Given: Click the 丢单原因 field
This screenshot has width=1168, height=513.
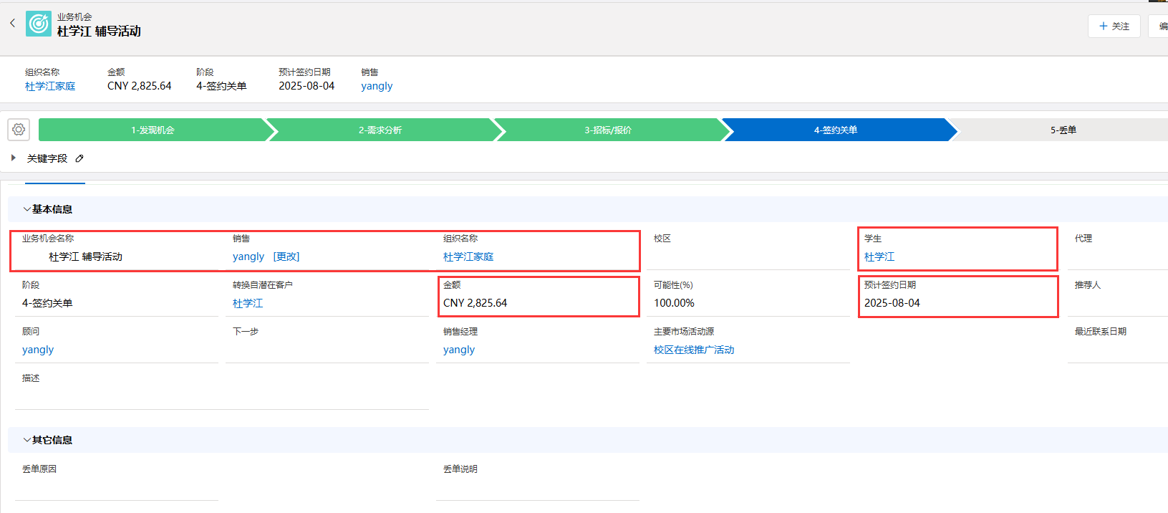Looking at the screenshot, I should click(x=117, y=482).
